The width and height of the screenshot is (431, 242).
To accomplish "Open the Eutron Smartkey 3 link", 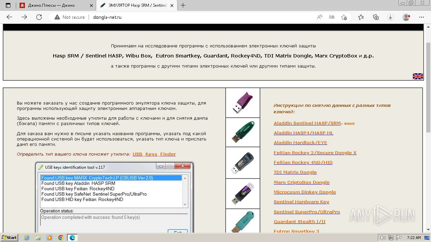I will [296, 231].
